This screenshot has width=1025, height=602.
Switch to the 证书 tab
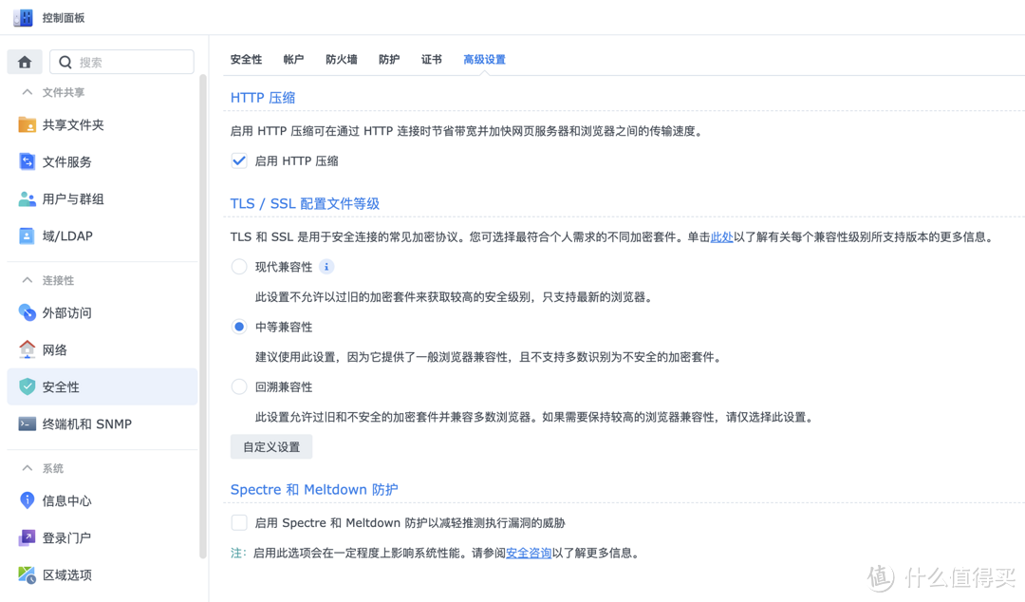point(432,59)
